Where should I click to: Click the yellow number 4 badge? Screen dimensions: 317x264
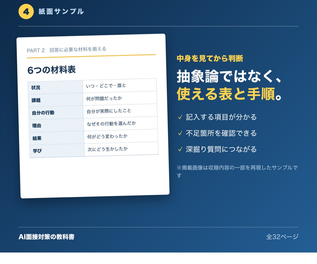pyautogui.click(x=26, y=12)
